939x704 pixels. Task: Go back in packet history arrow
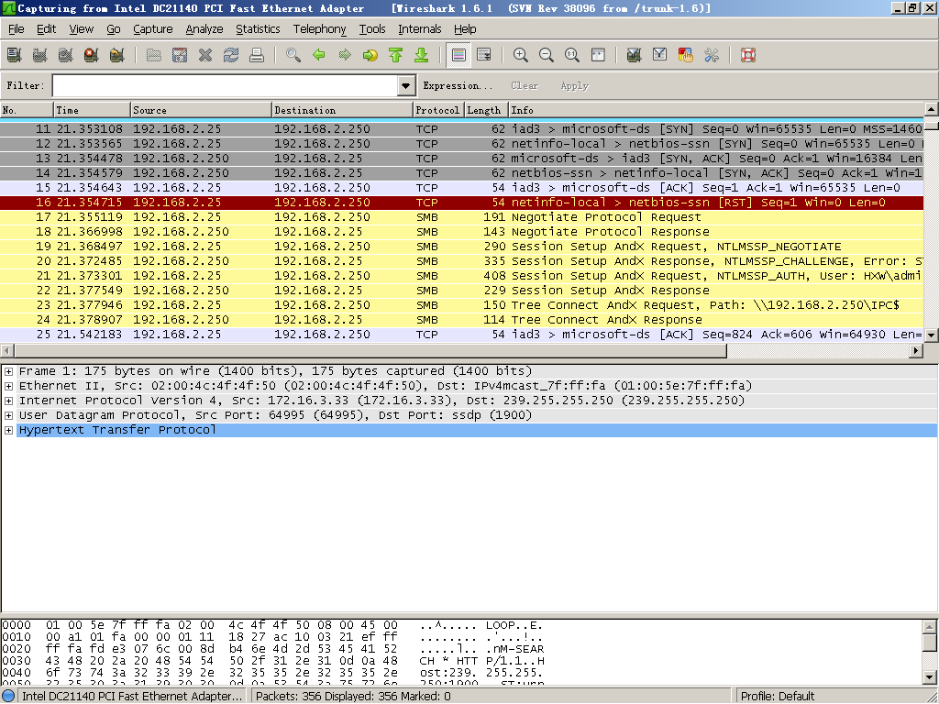coord(319,55)
